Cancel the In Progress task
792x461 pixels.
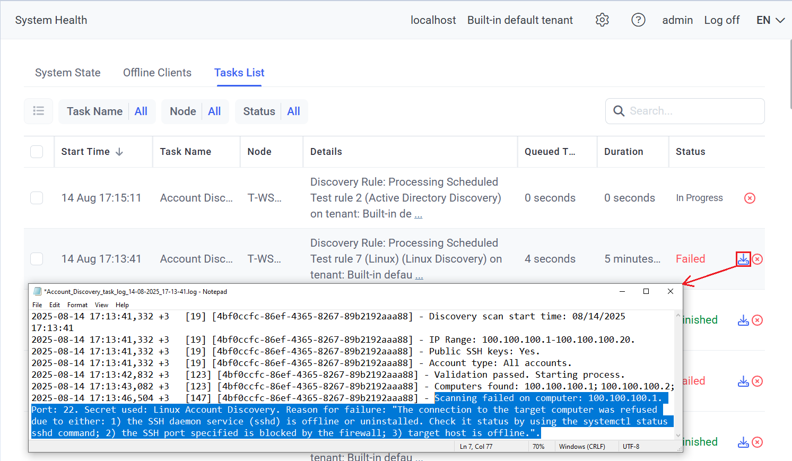point(750,198)
